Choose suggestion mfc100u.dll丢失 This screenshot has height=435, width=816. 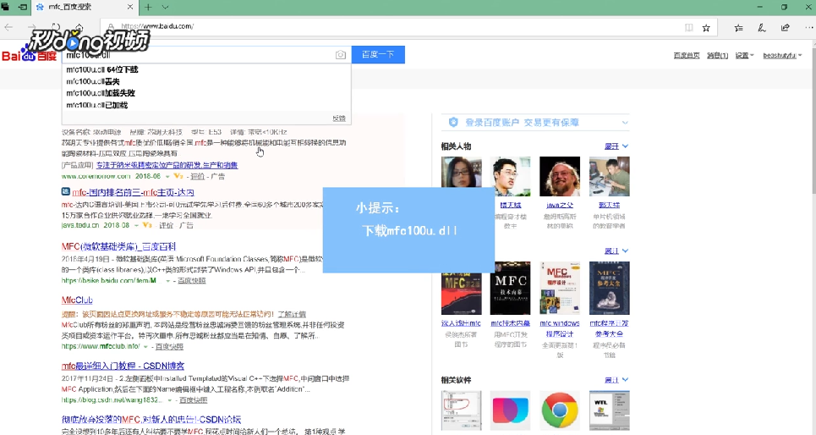pyautogui.click(x=206, y=81)
